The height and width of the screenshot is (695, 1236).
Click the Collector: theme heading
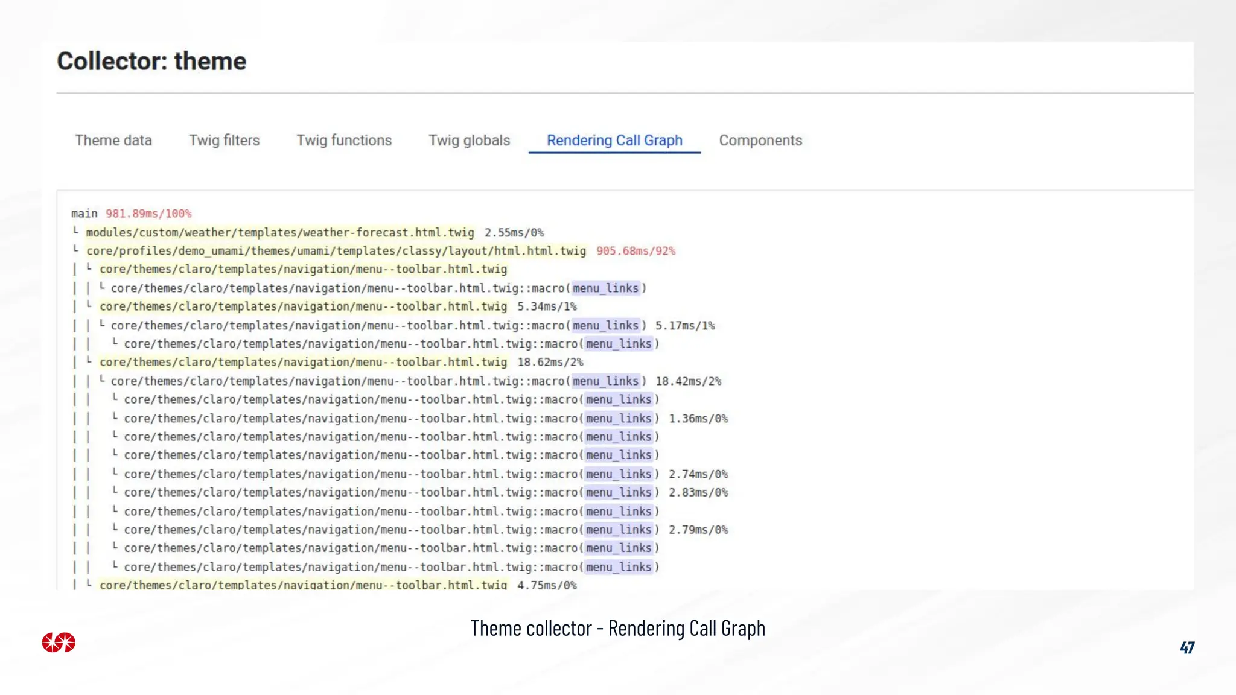151,62
